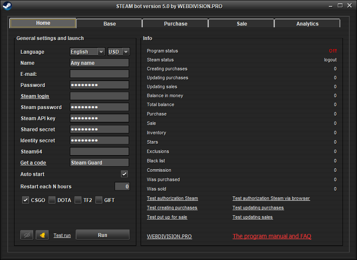The image size is (357, 260).
Task: Click the hidden-eye icon button
Action: (27, 235)
